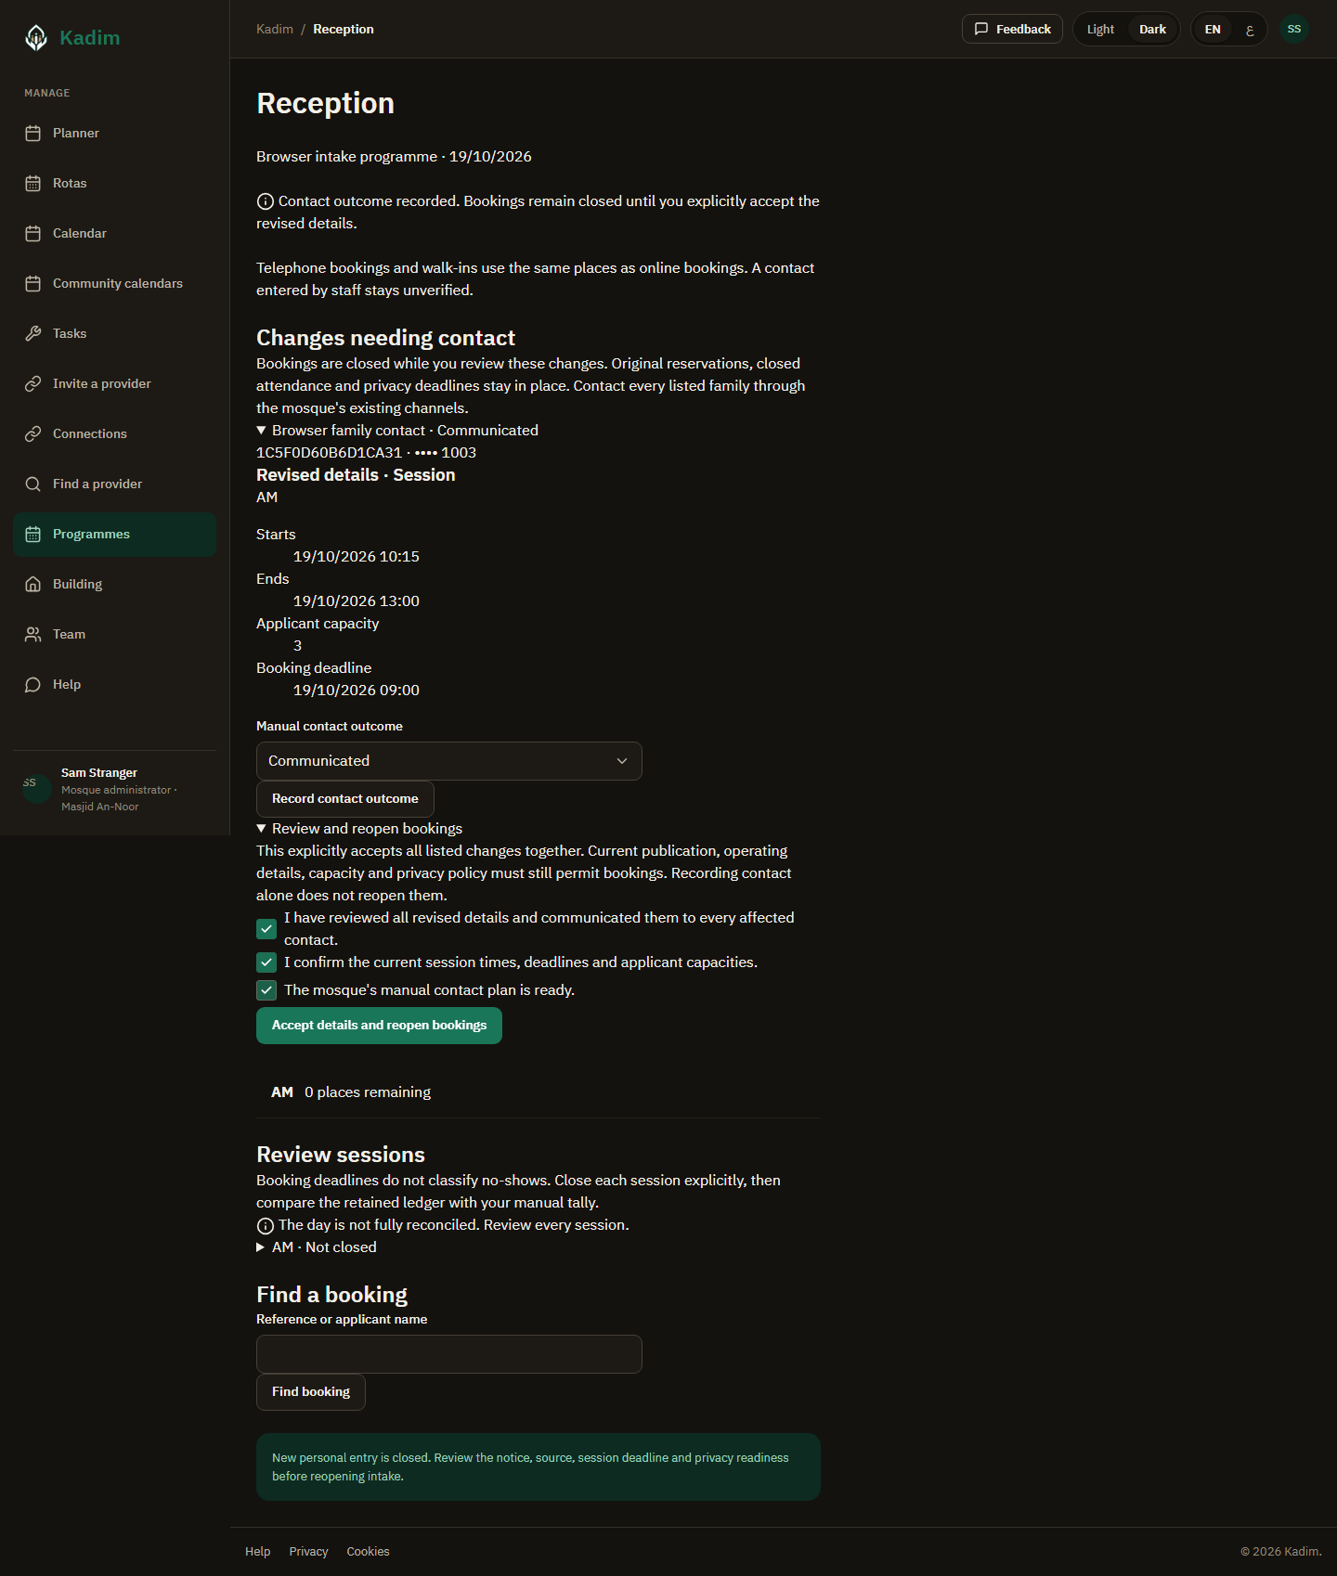Viewport: 1337px width, 1576px height.
Task: Click the Find a provider search icon
Action: point(33,484)
